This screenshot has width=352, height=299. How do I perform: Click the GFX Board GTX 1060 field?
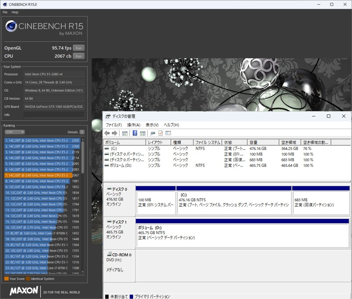pyautogui.click(x=54, y=107)
